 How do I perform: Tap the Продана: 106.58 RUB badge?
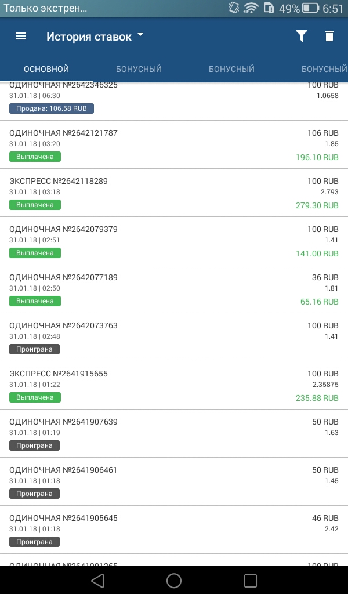tap(52, 108)
